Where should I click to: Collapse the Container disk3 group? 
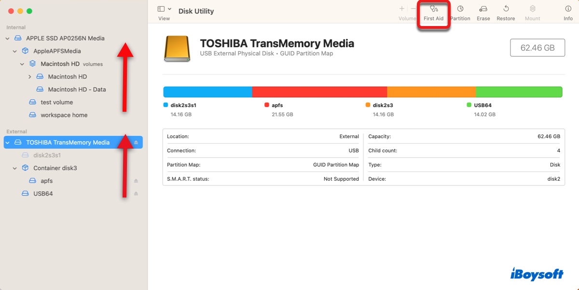(x=15, y=168)
